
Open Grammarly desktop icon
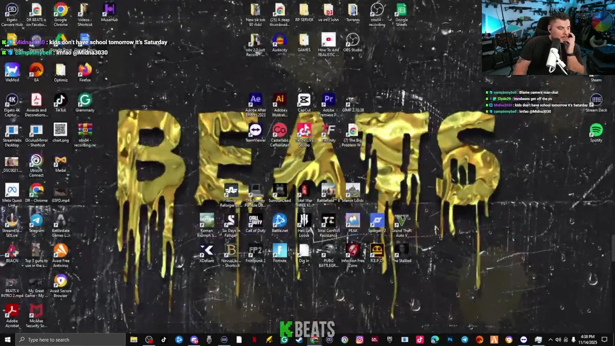pyautogui.click(x=85, y=103)
